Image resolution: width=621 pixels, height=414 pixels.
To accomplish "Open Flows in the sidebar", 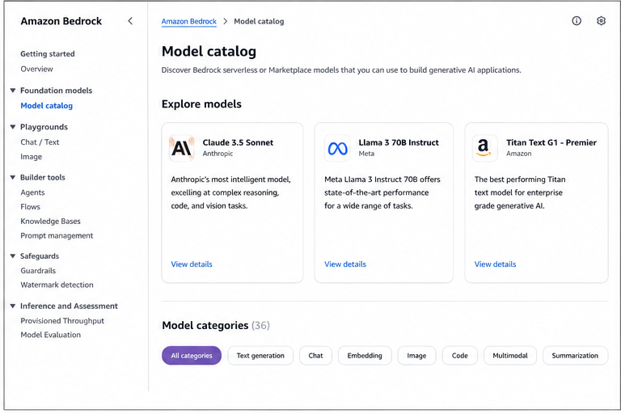I will 31,207.
